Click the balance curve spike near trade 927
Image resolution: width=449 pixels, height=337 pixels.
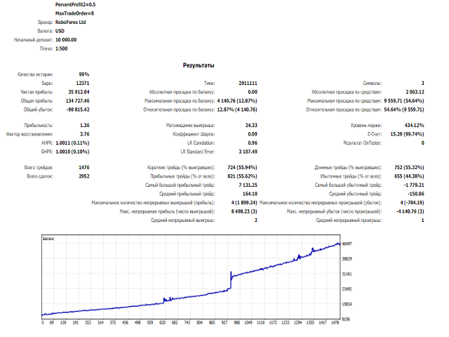tap(231, 279)
